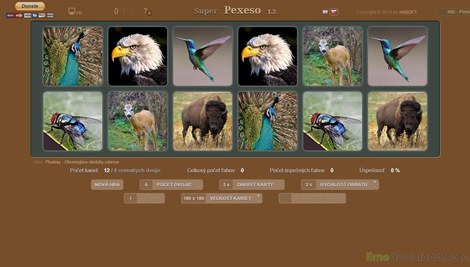
Task: Click the Donate button
Action: tap(30, 6)
